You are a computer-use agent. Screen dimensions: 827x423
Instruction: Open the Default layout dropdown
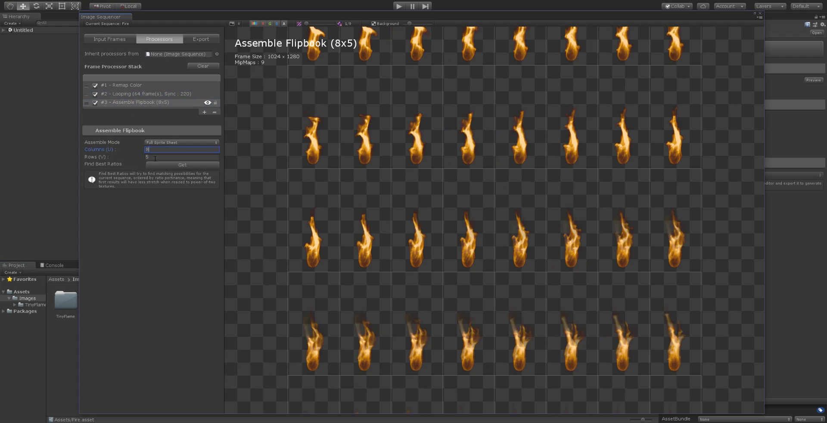[807, 6]
